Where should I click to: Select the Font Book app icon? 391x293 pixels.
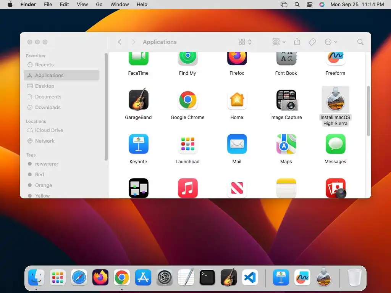click(x=286, y=58)
